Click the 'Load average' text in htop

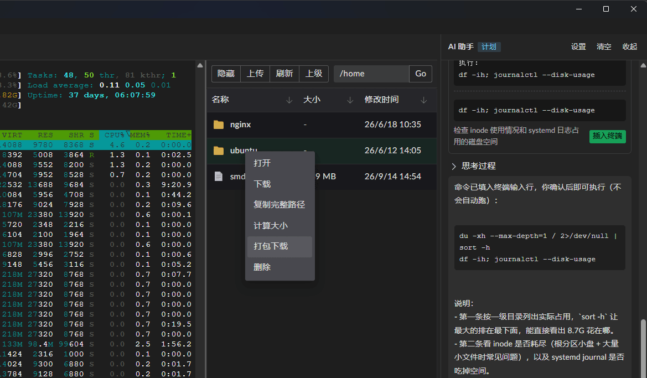pyautogui.click(x=61, y=85)
